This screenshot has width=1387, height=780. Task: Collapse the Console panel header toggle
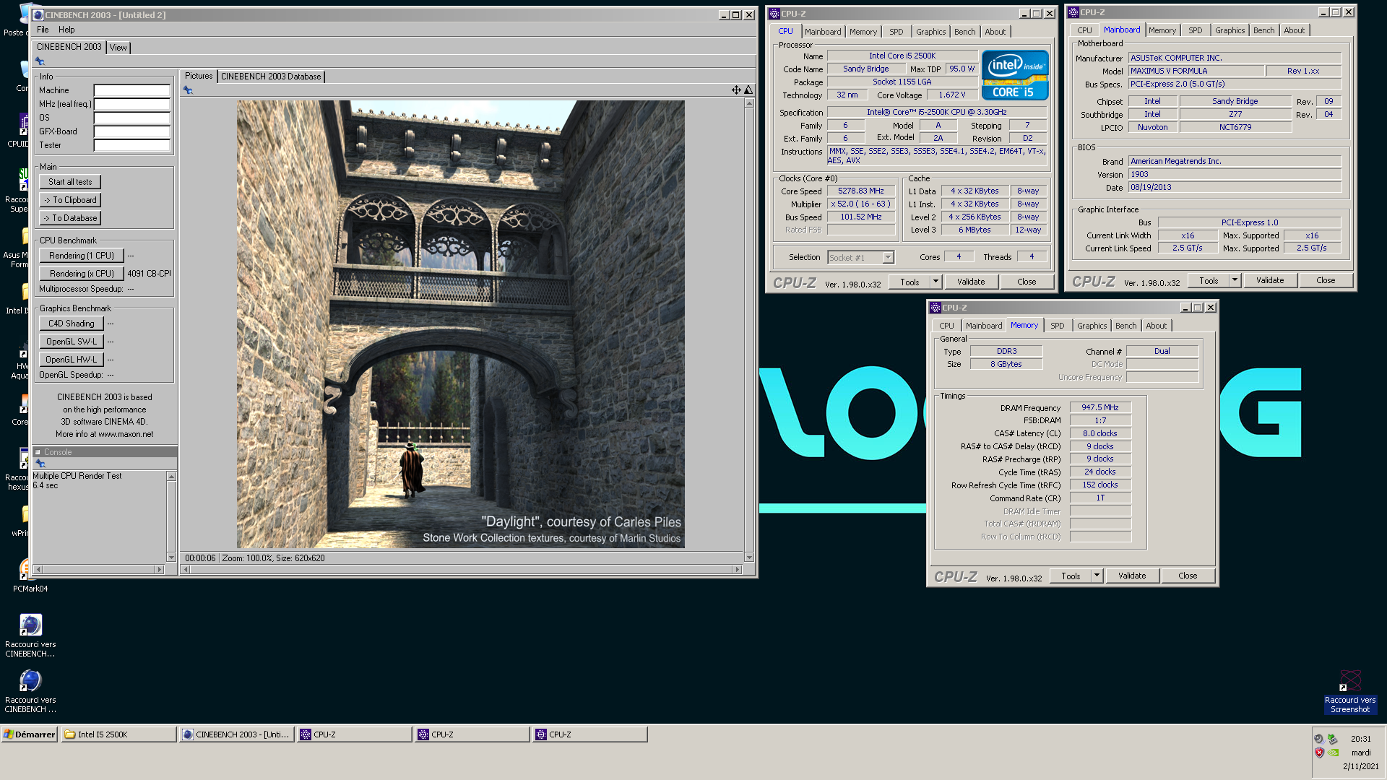[x=38, y=452]
